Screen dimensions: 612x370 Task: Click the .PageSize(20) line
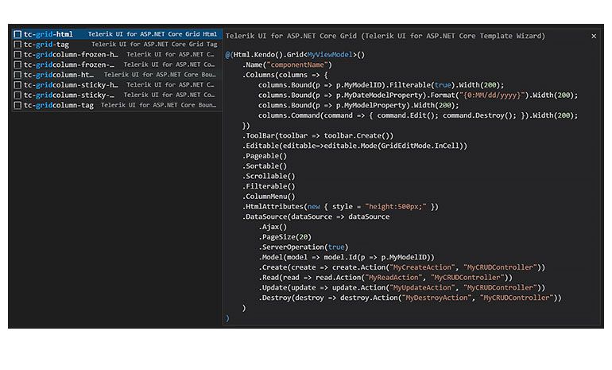[x=285, y=237]
